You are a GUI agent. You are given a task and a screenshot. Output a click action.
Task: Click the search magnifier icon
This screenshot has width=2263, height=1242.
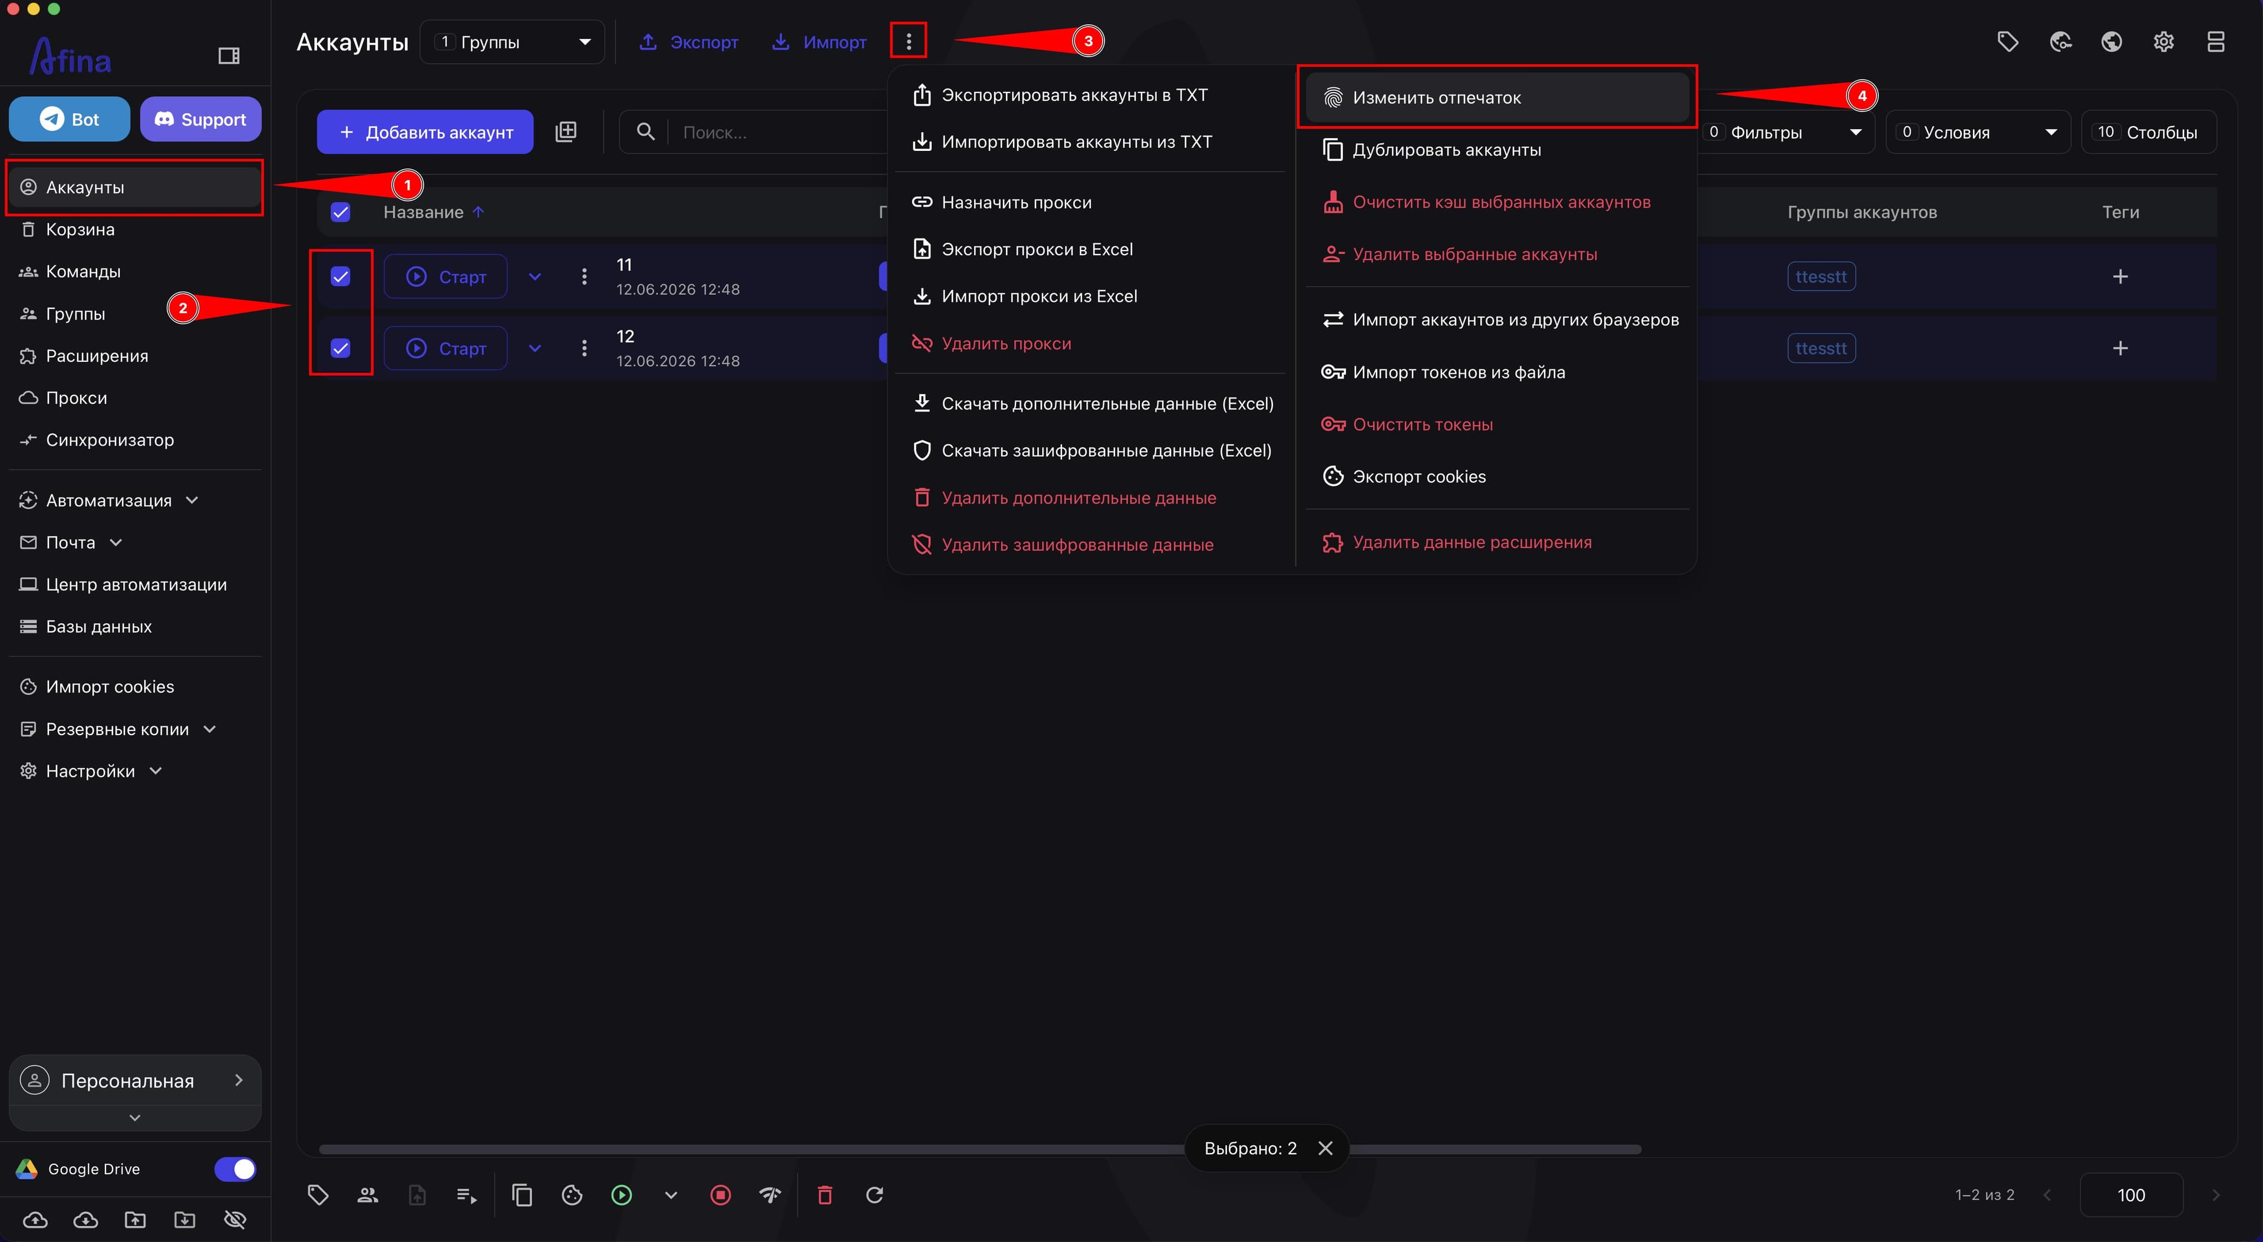coord(646,132)
